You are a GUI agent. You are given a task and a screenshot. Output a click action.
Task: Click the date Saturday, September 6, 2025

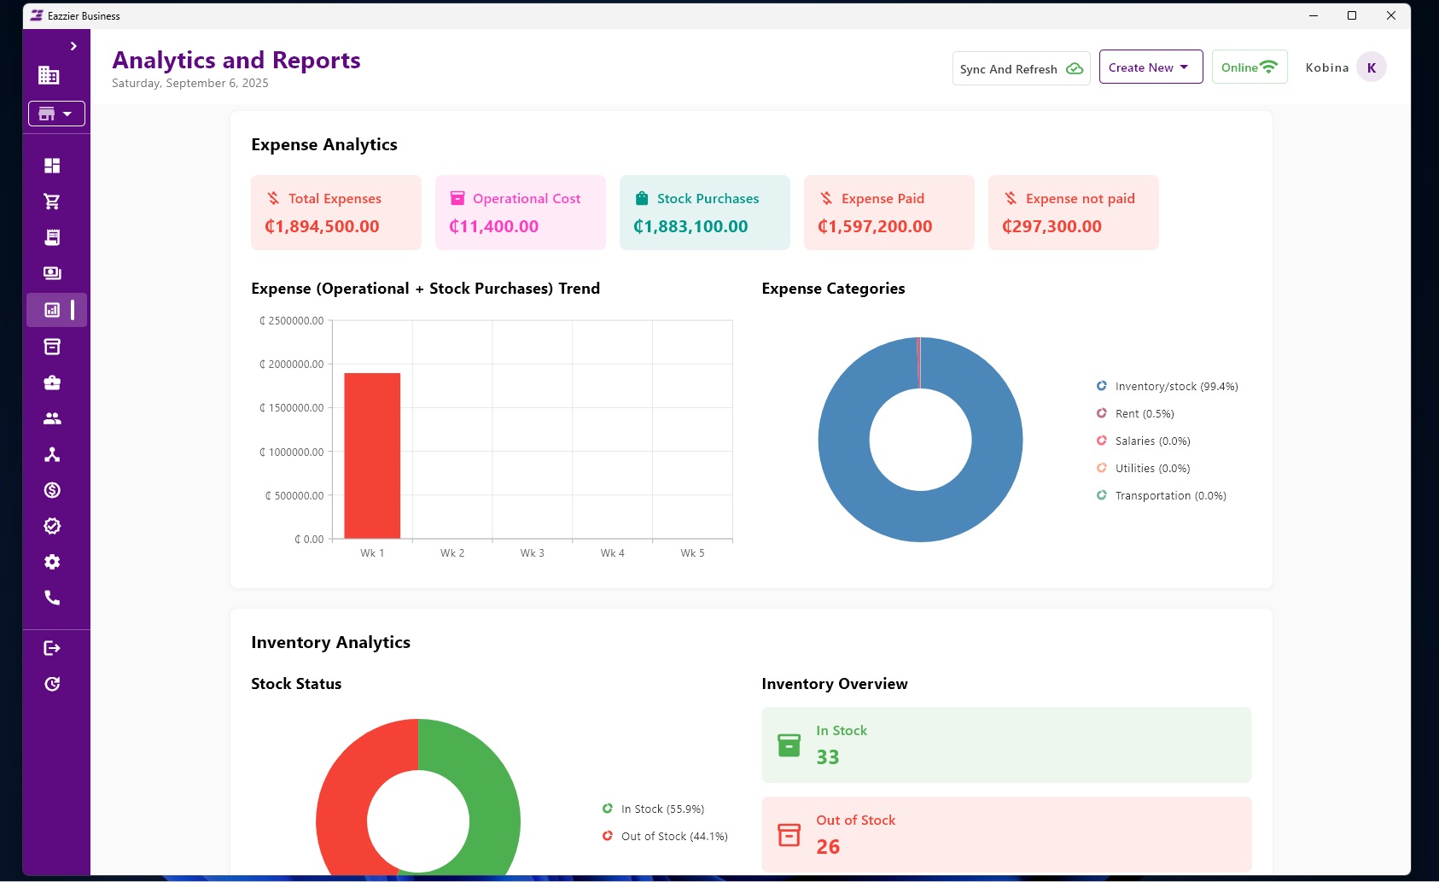pyautogui.click(x=190, y=84)
